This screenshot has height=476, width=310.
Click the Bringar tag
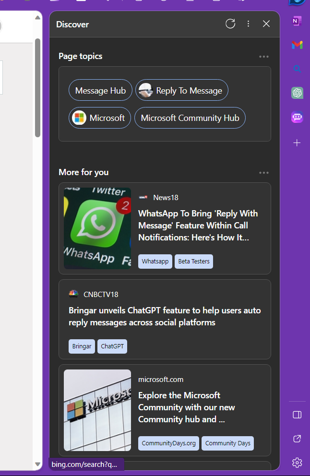coord(82,346)
